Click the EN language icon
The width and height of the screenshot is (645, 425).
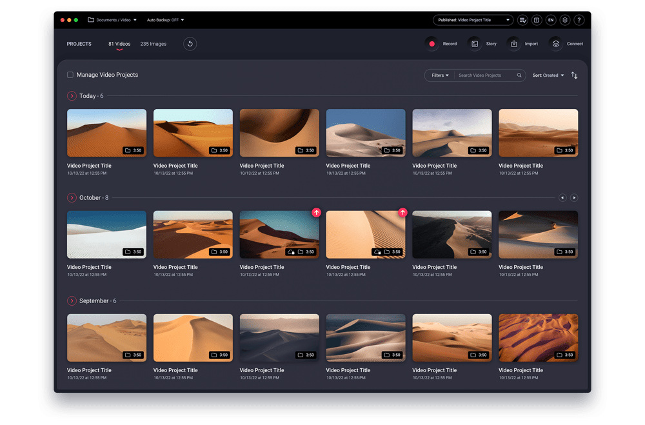point(551,20)
